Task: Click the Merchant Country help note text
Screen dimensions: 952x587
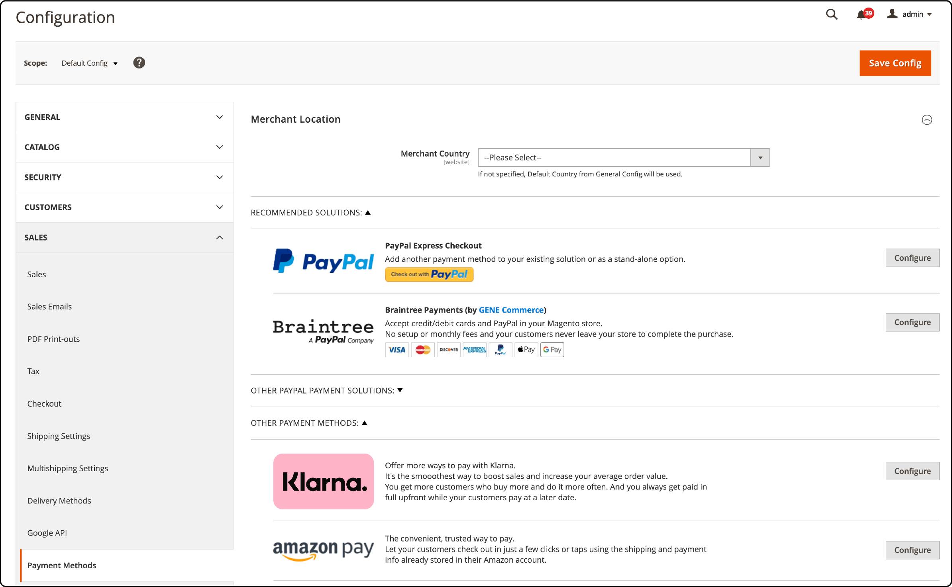Action: [x=580, y=174]
